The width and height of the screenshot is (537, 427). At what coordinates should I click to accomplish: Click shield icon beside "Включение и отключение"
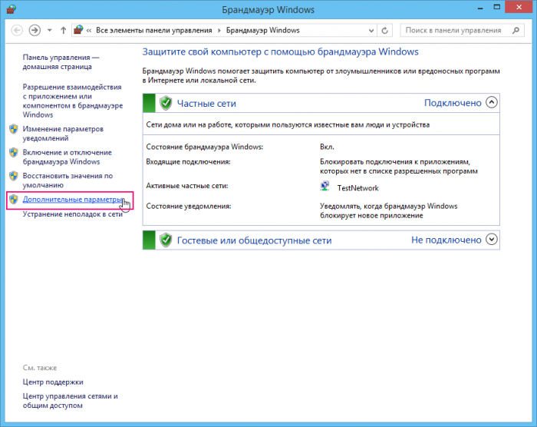click(x=14, y=152)
